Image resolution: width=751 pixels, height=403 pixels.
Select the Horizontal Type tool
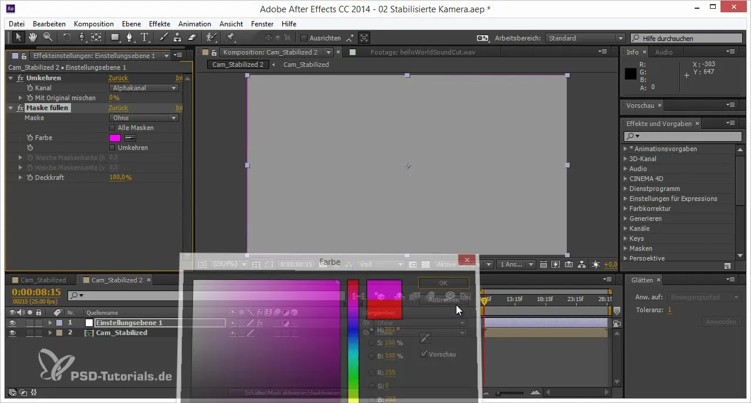click(x=144, y=37)
